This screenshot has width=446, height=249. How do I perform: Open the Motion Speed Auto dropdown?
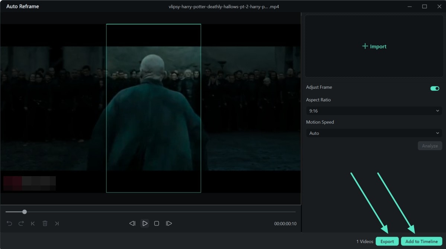point(374,133)
